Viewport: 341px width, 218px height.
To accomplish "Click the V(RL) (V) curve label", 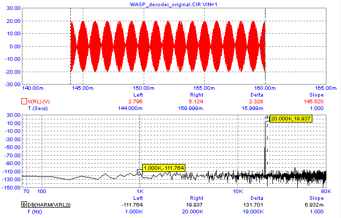I will tap(39, 102).
